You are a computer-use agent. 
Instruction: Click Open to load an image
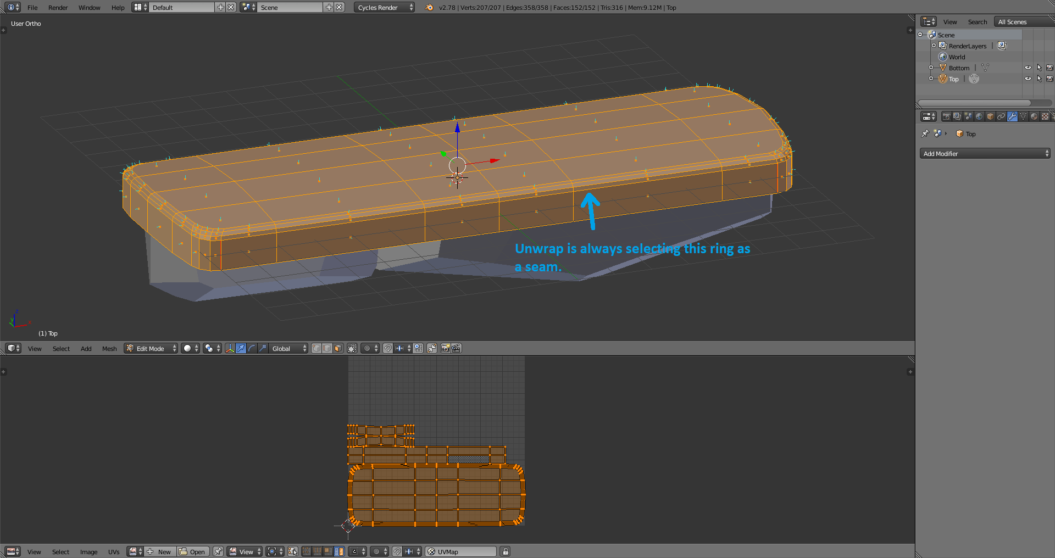click(x=193, y=552)
